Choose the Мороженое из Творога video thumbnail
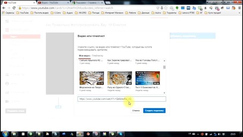Screen dimensions: 243x137 92,78
